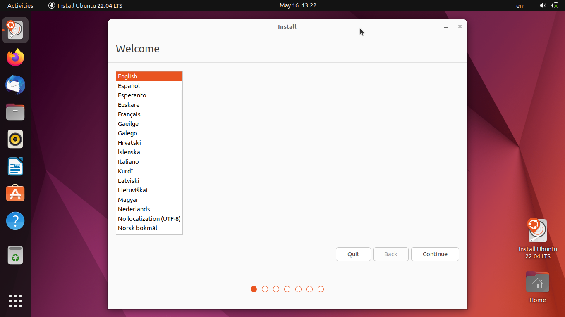The height and width of the screenshot is (317, 565).
Task: Select Latviski language
Action: coord(149,181)
